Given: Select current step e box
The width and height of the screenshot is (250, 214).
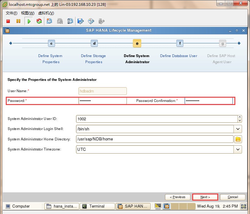Looking at the screenshot, I should (137, 43).
